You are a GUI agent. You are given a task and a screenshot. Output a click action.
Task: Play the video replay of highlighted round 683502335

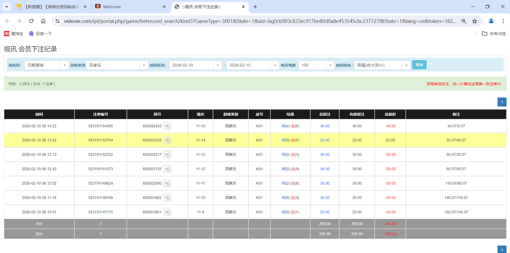168,140
